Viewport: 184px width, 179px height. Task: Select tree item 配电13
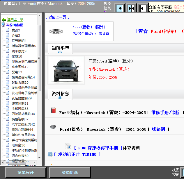pos(17,72)
